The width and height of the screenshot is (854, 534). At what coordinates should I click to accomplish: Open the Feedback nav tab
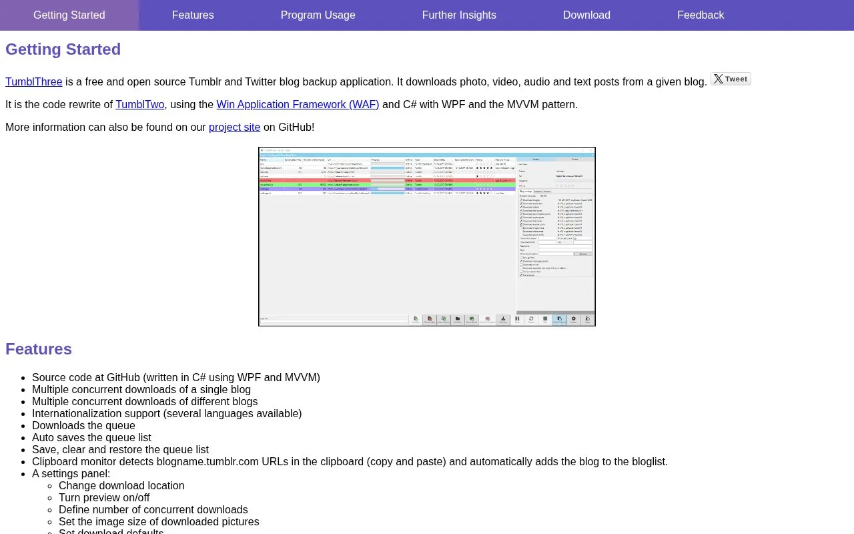(701, 15)
